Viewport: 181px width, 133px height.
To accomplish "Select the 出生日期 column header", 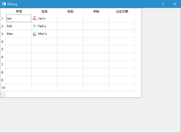I will pos(122,11).
